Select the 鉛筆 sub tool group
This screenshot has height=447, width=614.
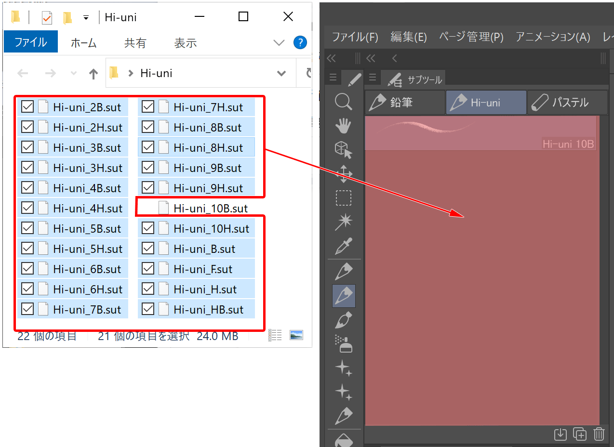coord(405,102)
